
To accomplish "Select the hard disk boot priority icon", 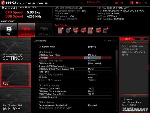I will pyautogui.click(x=61, y=30).
